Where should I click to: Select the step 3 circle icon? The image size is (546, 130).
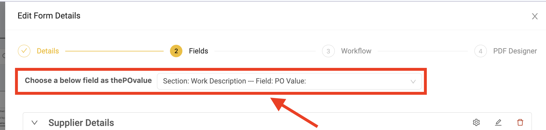click(x=328, y=51)
